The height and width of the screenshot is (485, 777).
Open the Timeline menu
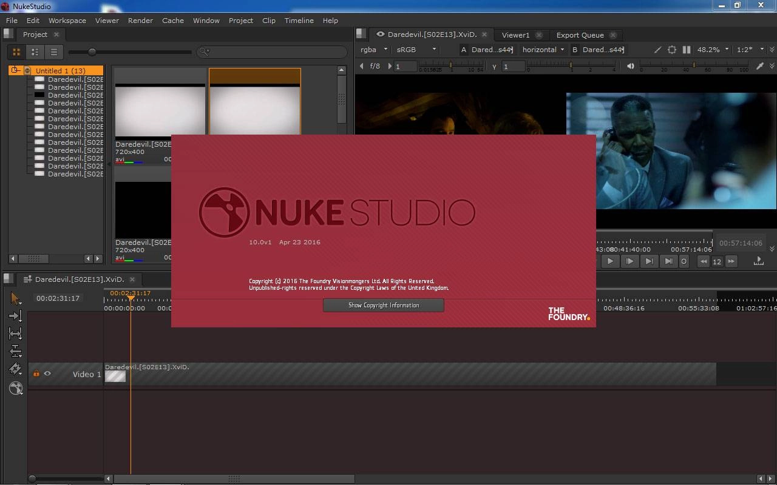tap(299, 20)
